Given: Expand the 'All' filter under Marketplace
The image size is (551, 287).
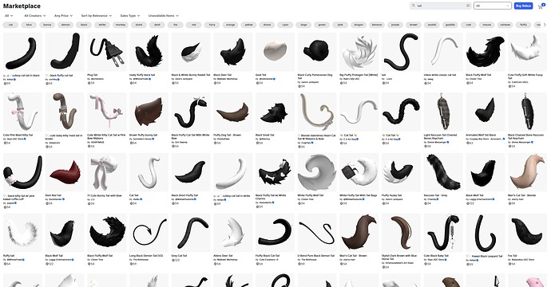Looking at the screenshot, I should pos(9,15).
